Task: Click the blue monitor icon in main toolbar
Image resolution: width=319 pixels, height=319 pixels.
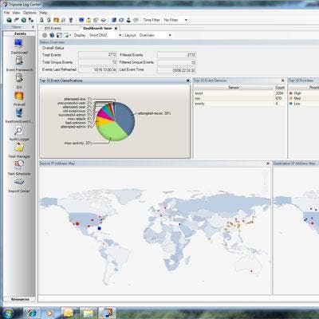Action: coord(81,20)
